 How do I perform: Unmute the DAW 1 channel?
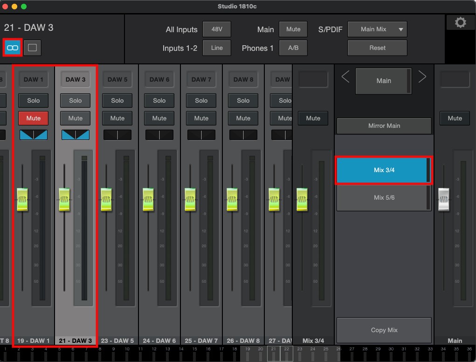coord(34,118)
